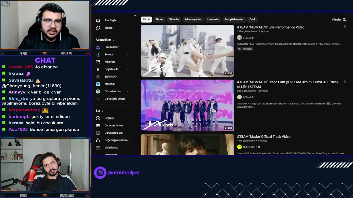Open MISMATCH Stage Cam Debut SHOWCASE title

288,84
